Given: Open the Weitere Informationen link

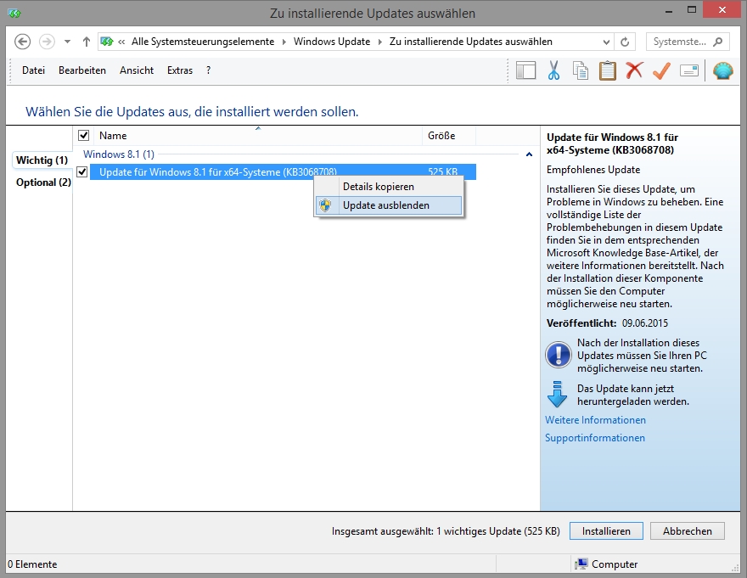Looking at the screenshot, I should [595, 420].
